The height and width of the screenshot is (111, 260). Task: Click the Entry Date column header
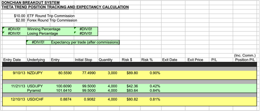pyautogui.click(x=14, y=60)
